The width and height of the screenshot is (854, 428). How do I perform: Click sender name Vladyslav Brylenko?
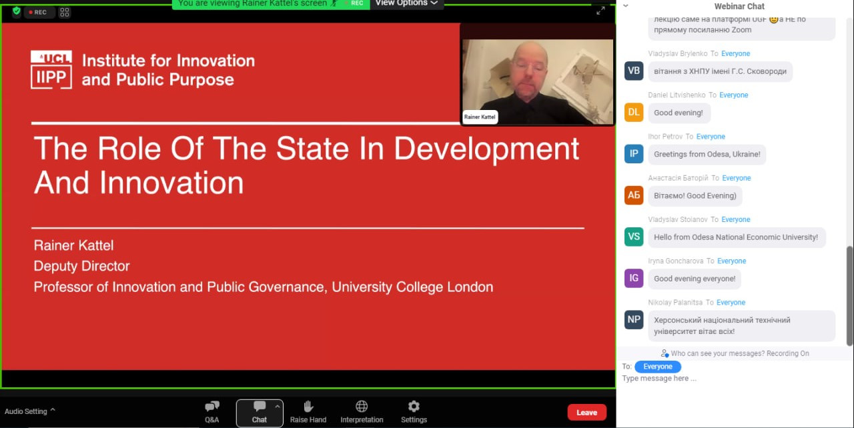678,53
